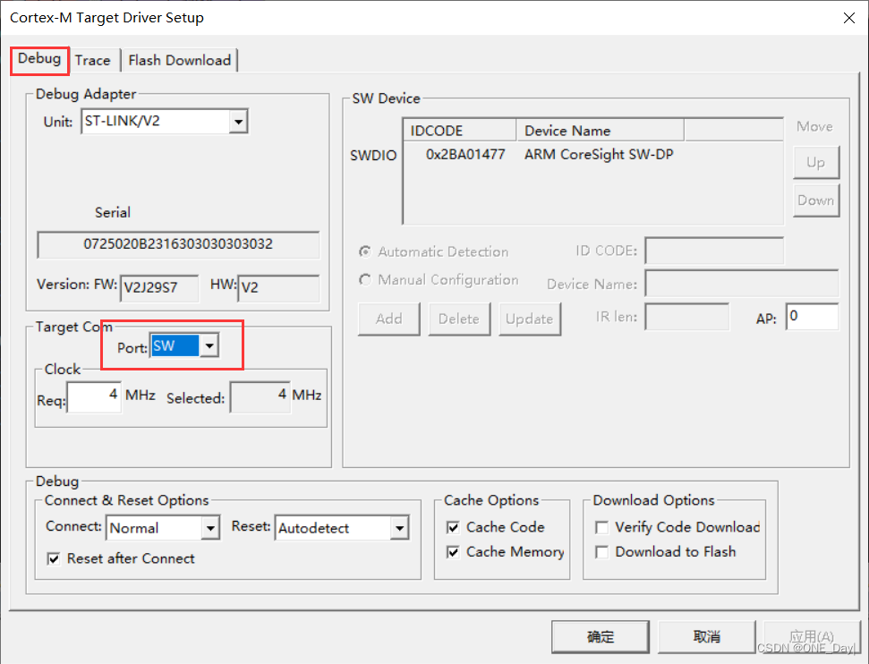The height and width of the screenshot is (664, 869).
Task: Switch to the Debug tab
Action: 39,59
